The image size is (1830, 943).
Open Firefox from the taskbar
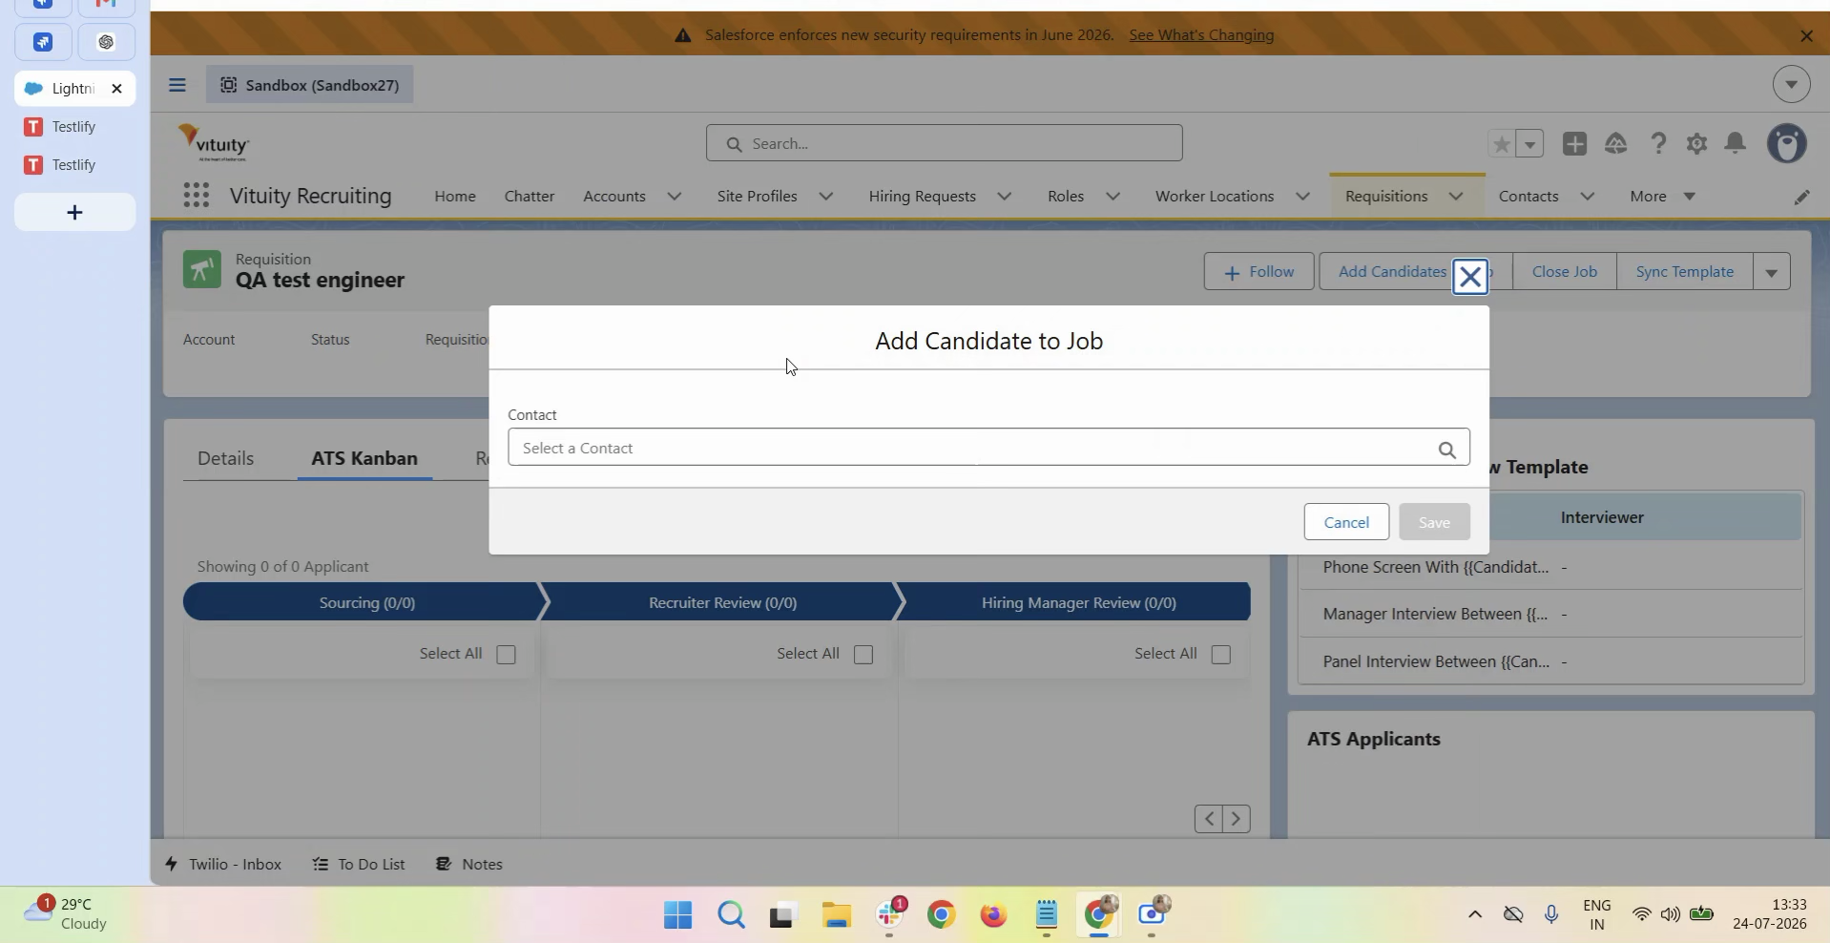point(993,915)
